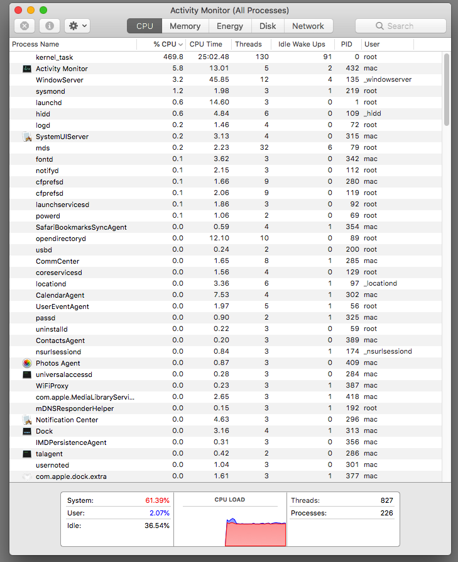
Task: Select the coreservicesd process
Action: click(226, 273)
